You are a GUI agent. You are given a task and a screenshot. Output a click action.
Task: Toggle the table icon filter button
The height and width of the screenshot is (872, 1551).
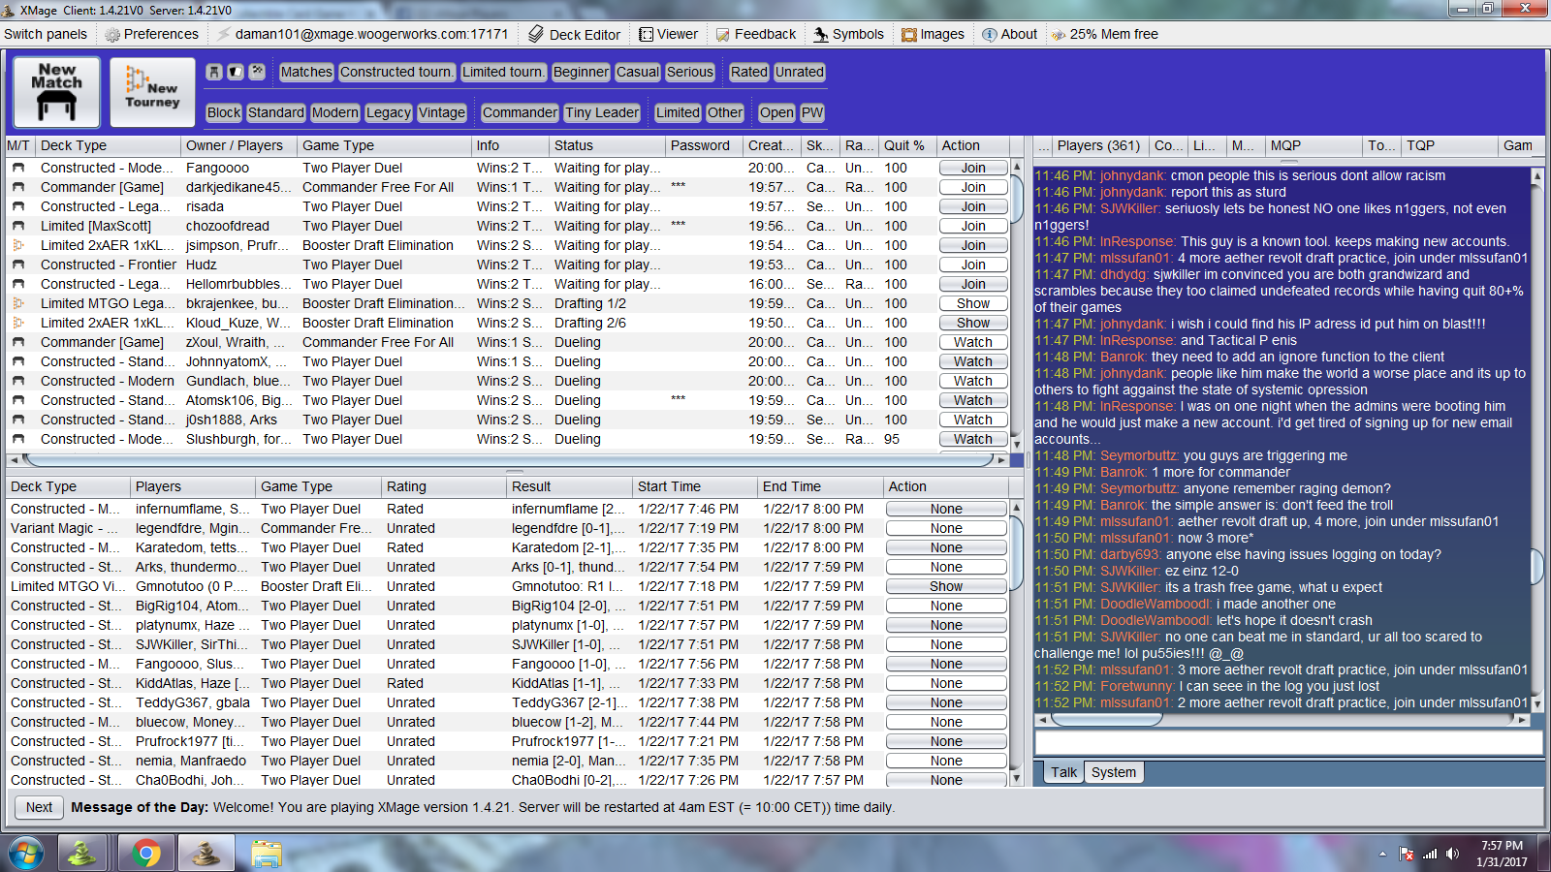[214, 72]
